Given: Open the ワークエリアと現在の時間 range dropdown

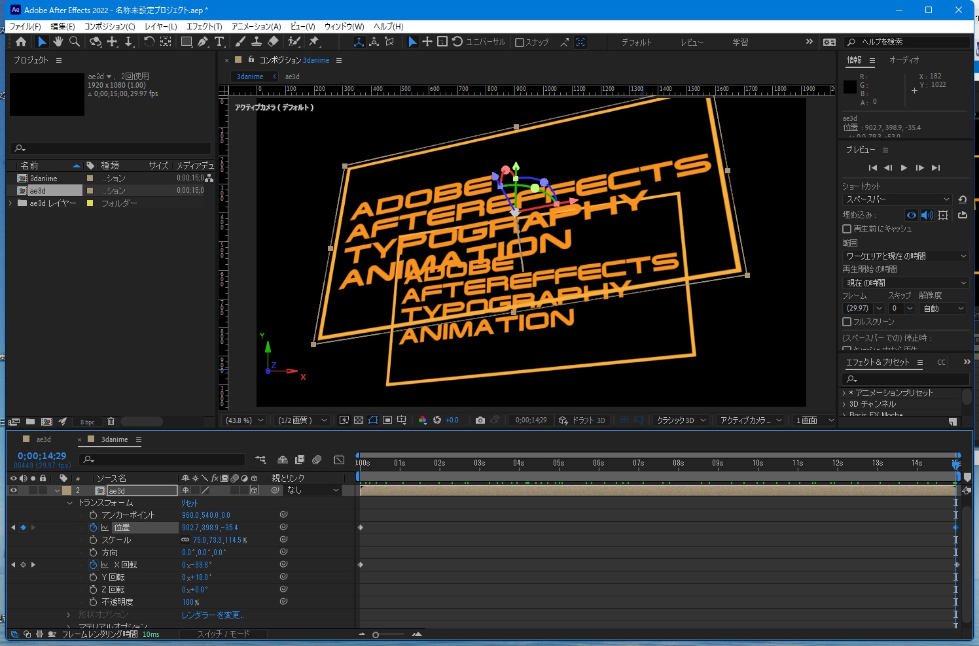Looking at the screenshot, I should click(906, 256).
